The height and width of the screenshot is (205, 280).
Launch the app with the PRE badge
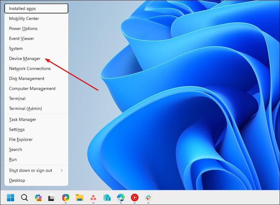coord(39,198)
